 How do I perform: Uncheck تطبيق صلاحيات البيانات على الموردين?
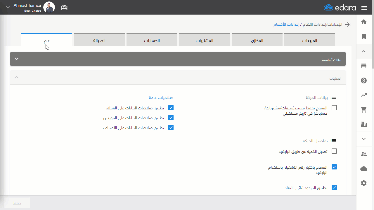pos(171,118)
